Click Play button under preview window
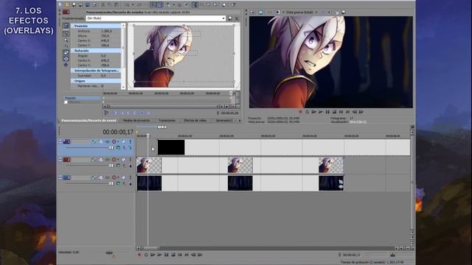 click(x=321, y=112)
